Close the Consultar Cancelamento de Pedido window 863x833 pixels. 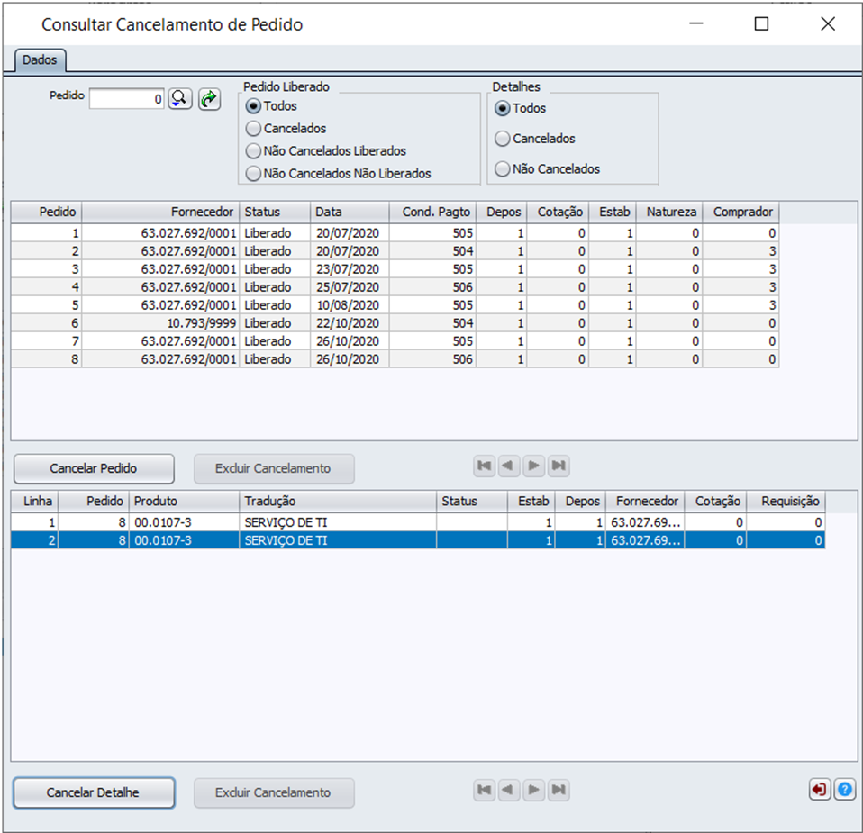pyautogui.click(x=828, y=23)
